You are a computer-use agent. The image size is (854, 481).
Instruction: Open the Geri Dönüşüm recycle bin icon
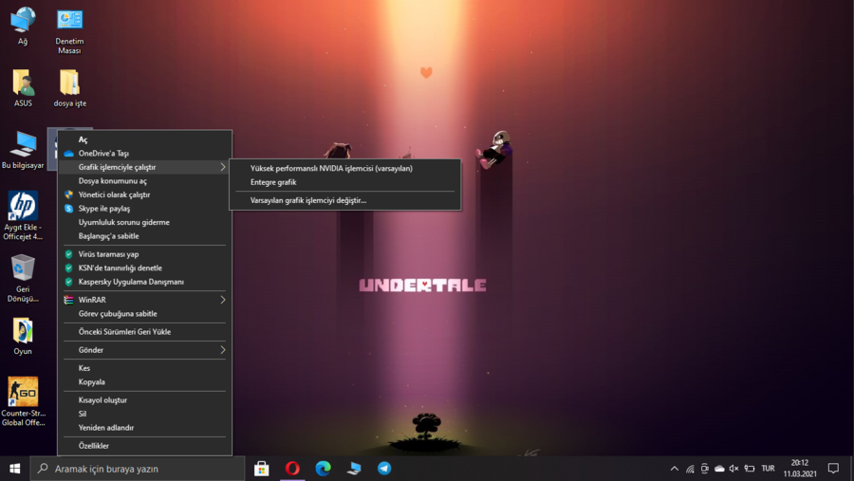tap(23, 268)
